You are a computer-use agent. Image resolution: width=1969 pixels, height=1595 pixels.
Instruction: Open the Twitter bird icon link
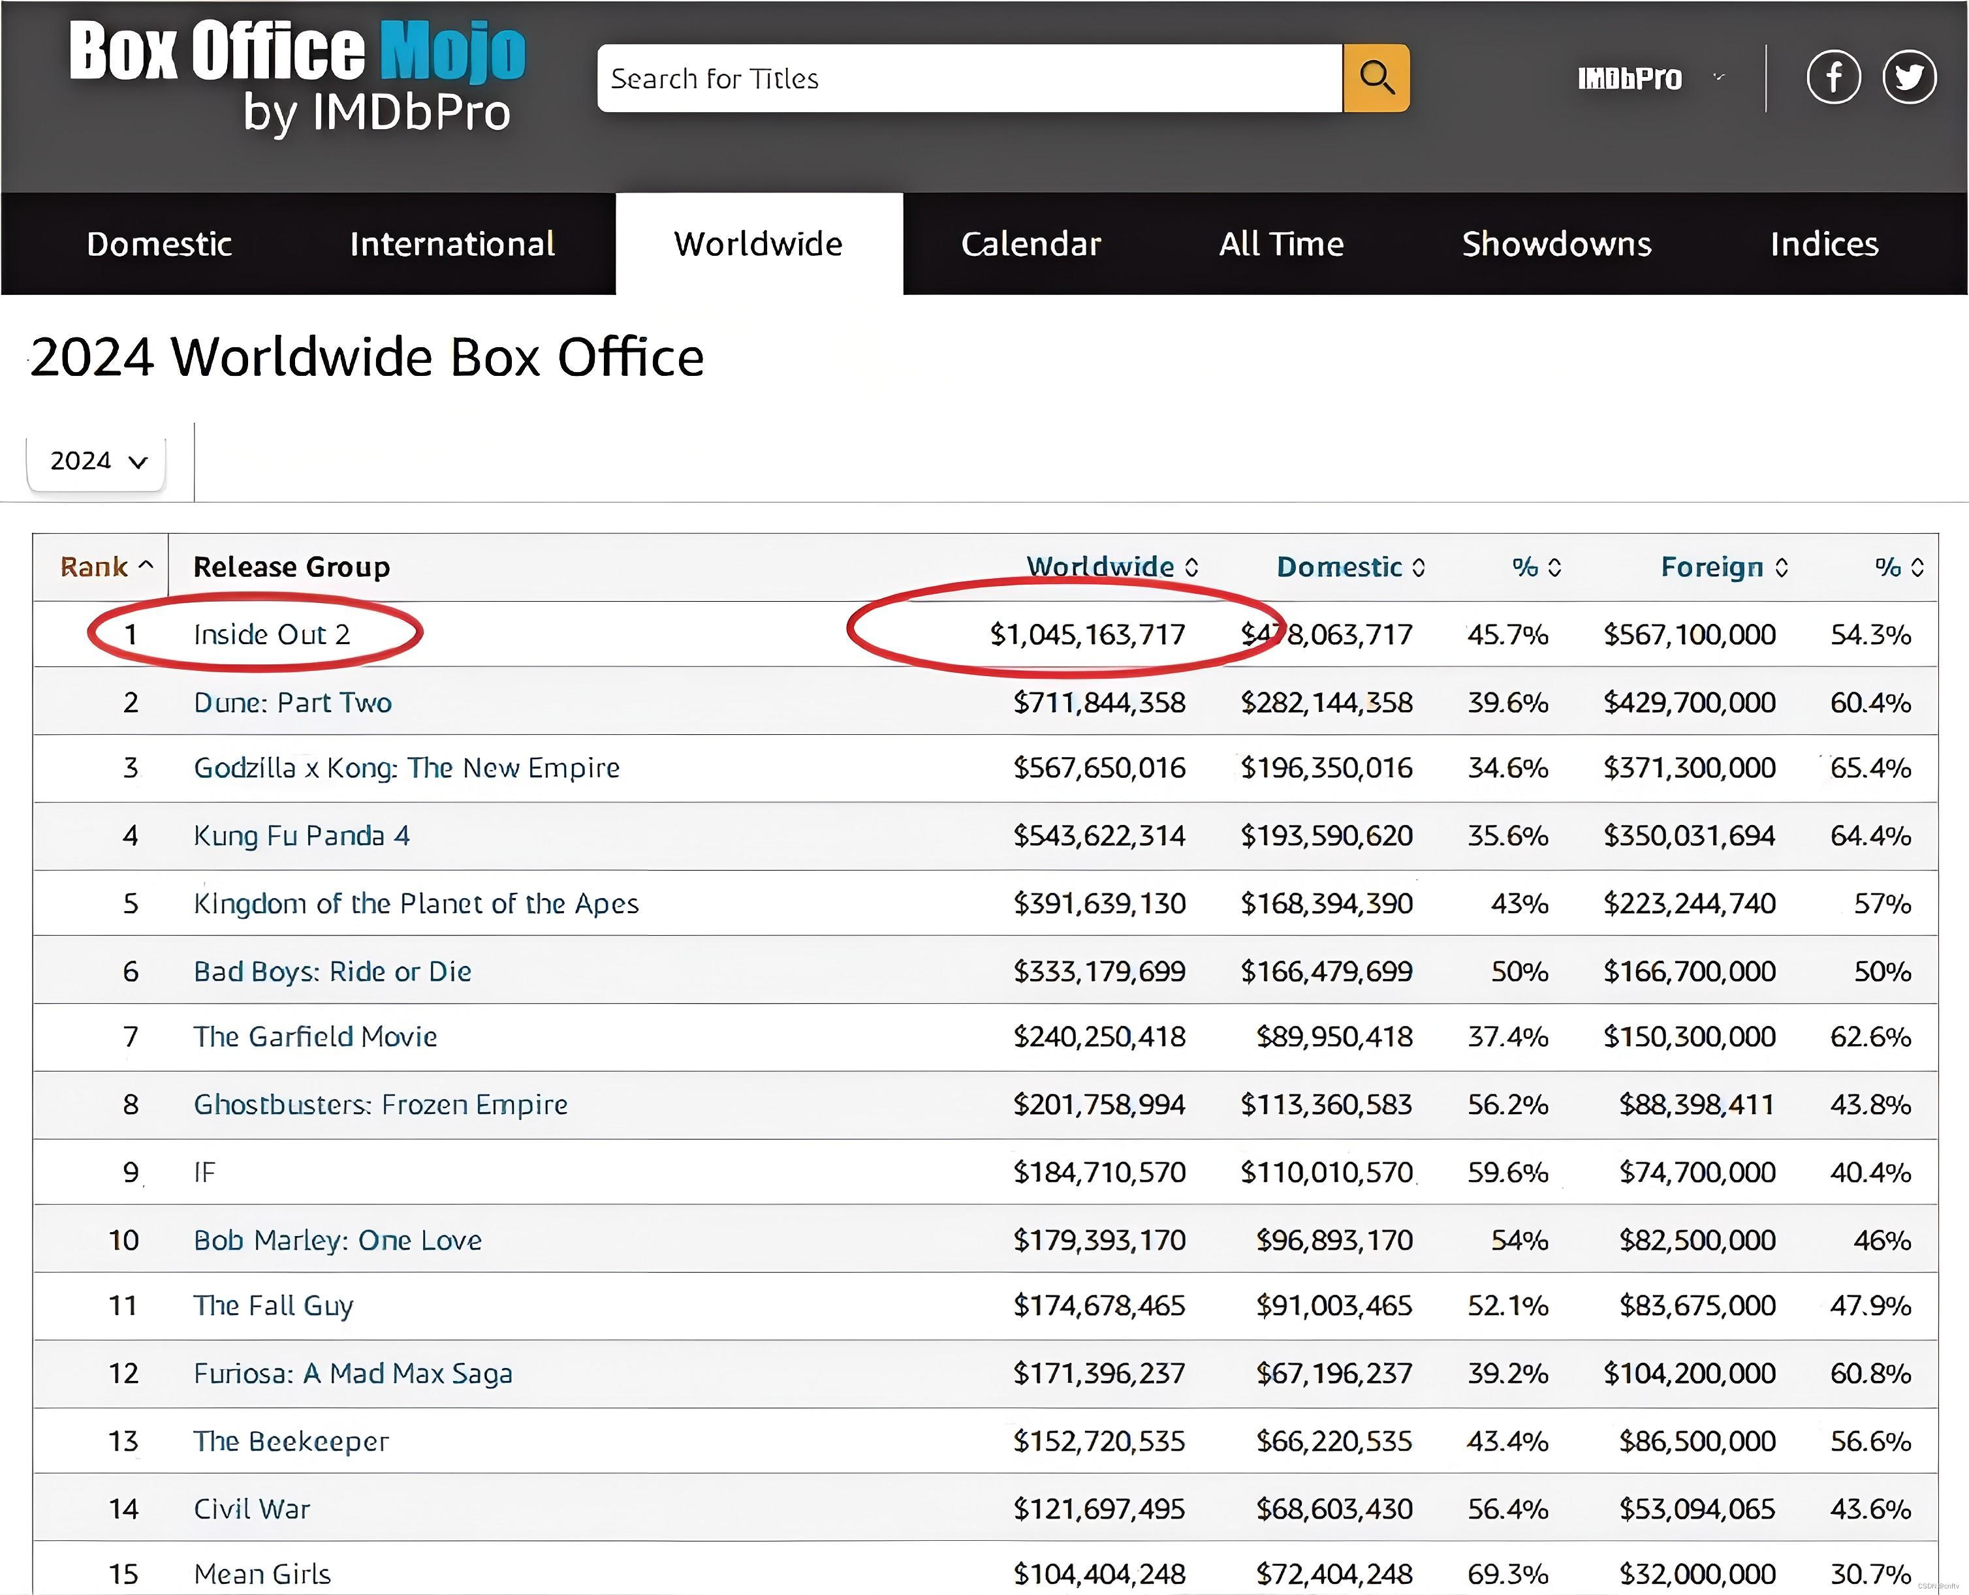click(1908, 77)
